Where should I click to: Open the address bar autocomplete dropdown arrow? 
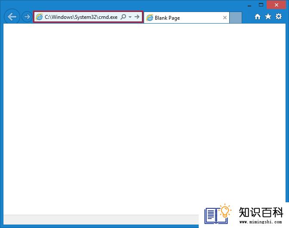130,17
